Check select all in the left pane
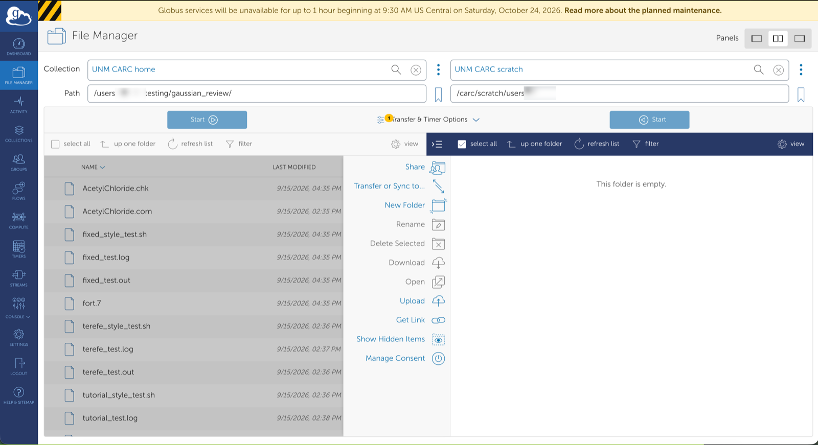 coord(55,144)
